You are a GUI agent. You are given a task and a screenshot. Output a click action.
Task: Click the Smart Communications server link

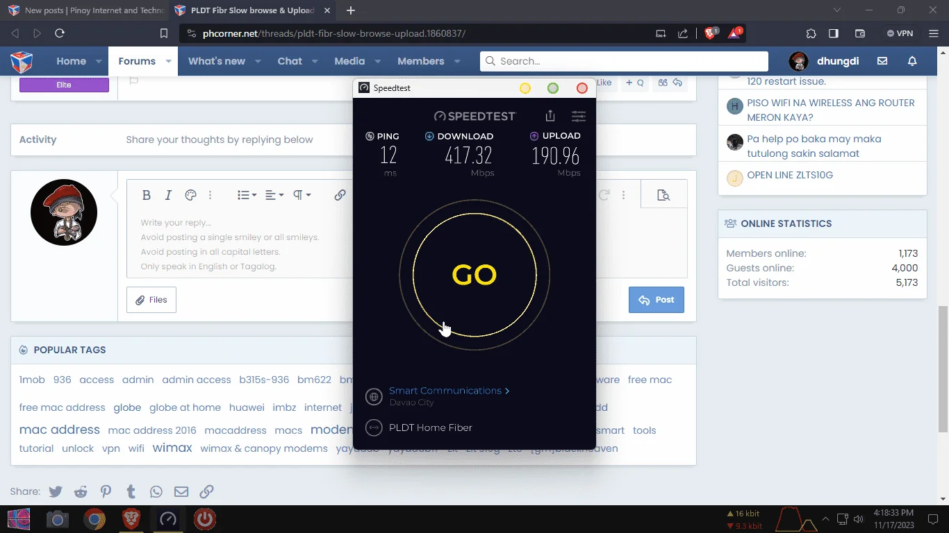pyautogui.click(x=449, y=391)
